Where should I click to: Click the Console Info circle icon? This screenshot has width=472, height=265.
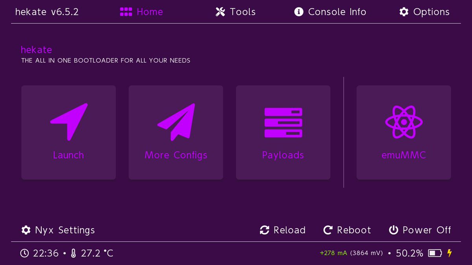(299, 12)
